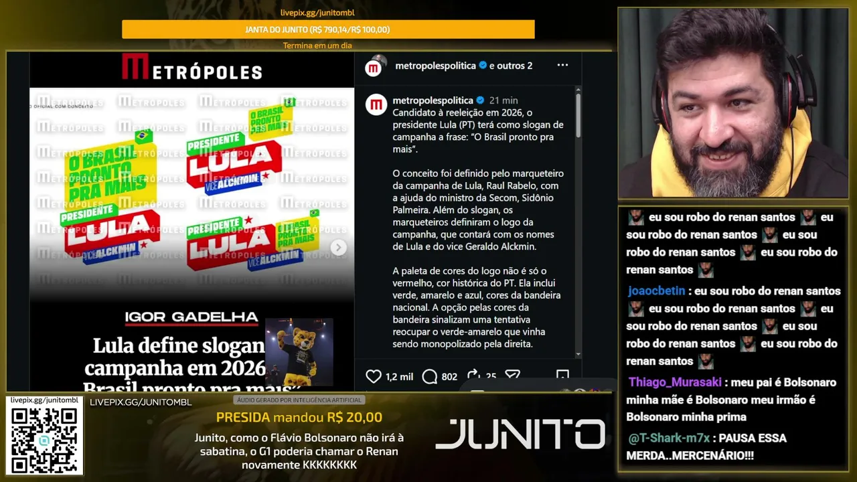Click the LivePix QR code
Screen dimensions: 857x482
coord(44,440)
